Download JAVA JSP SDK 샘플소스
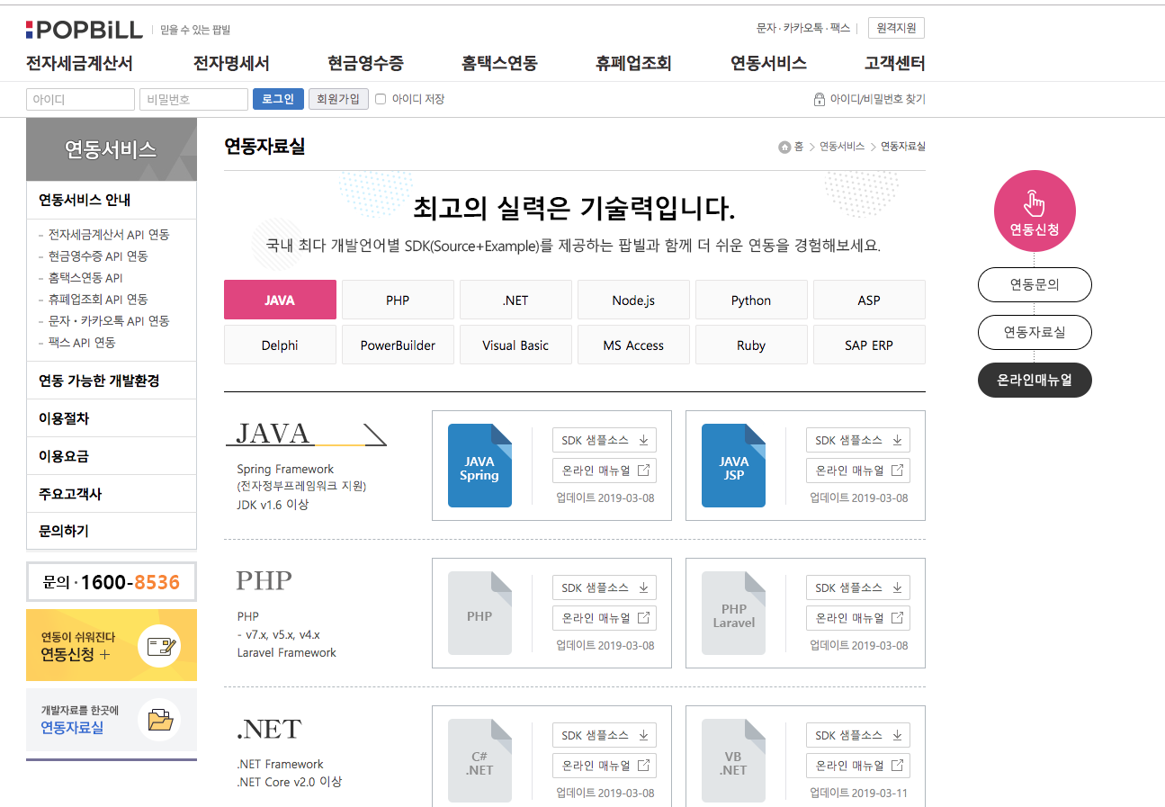The width and height of the screenshot is (1165, 807). coord(858,440)
